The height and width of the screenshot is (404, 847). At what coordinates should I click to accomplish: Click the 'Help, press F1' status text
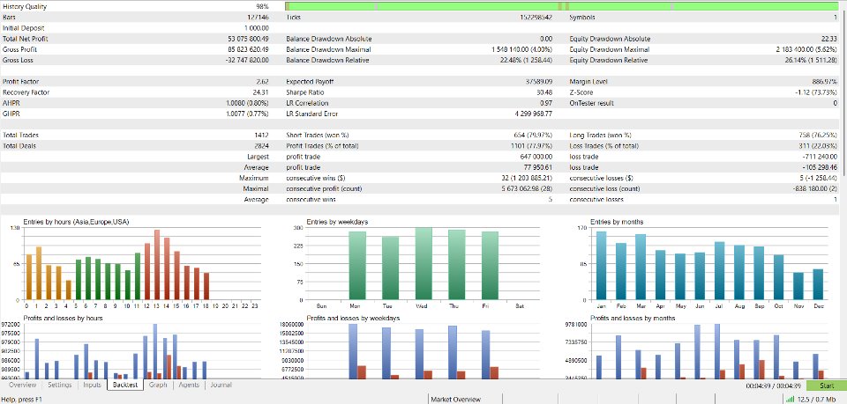click(x=22, y=399)
